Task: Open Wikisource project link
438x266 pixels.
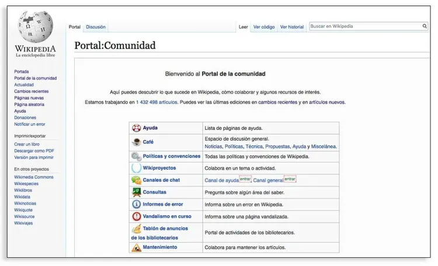Action: 25,216
